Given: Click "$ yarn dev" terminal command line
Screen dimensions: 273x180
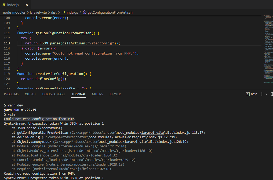Looking at the screenshot, I should 13,105.
